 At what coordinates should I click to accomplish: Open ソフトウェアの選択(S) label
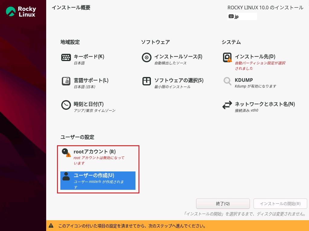tap(179, 80)
